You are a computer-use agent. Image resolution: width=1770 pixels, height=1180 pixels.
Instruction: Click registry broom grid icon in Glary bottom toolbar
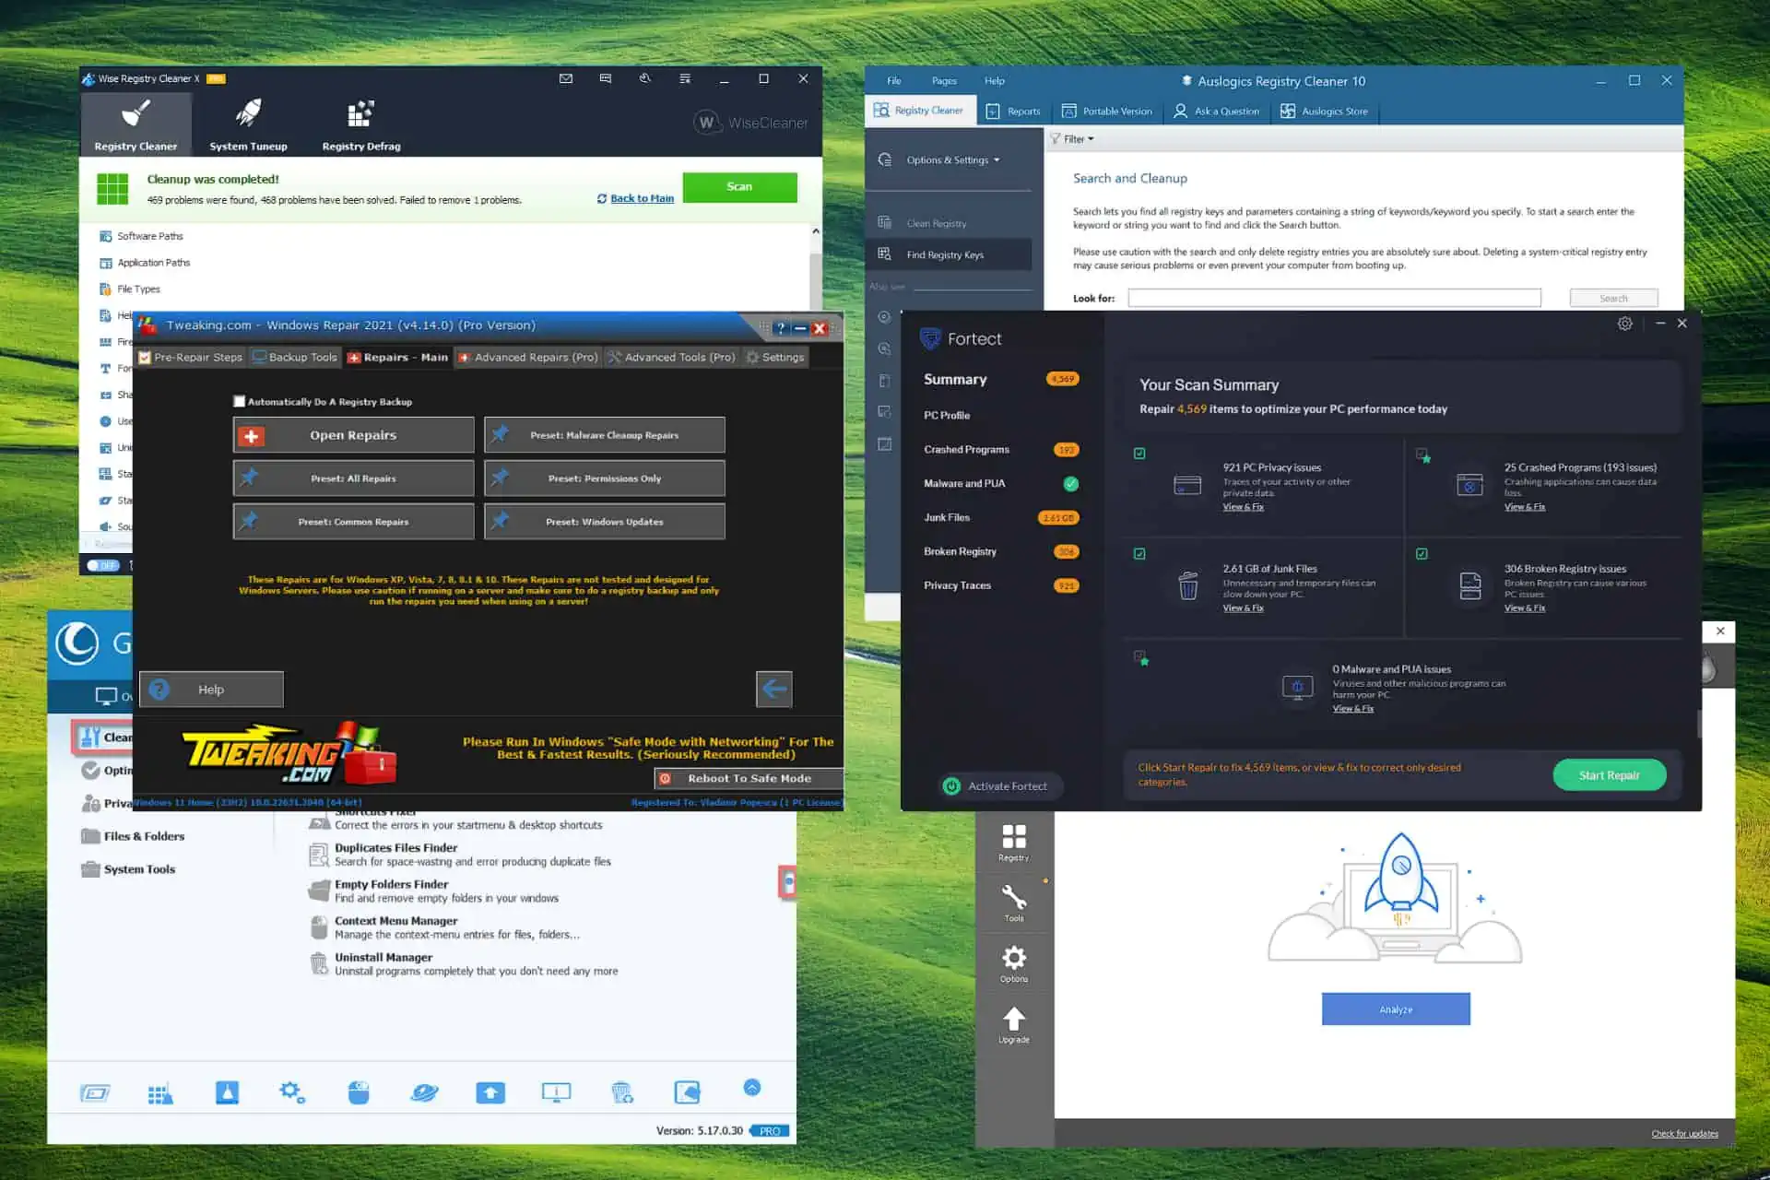[x=160, y=1093]
